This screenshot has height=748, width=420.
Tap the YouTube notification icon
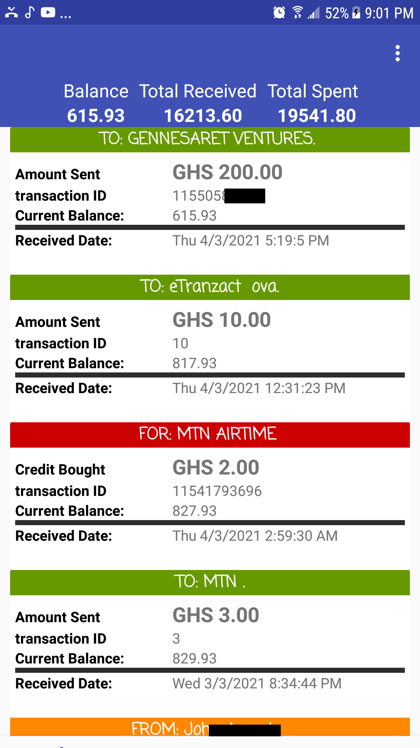coord(48,13)
